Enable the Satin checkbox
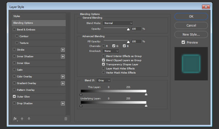 click(x=14, y=70)
